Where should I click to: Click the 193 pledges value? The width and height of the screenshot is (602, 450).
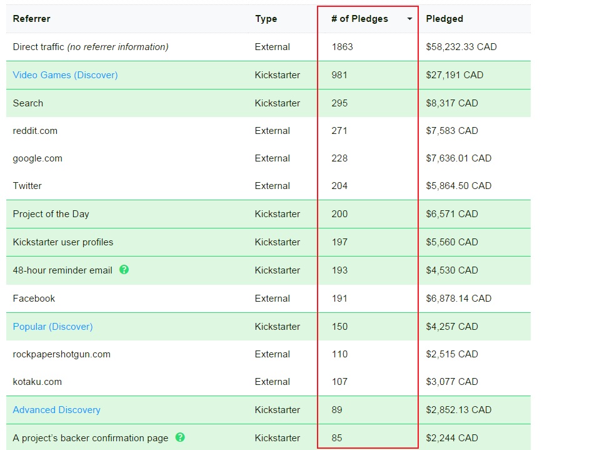[x=339, y=270]
